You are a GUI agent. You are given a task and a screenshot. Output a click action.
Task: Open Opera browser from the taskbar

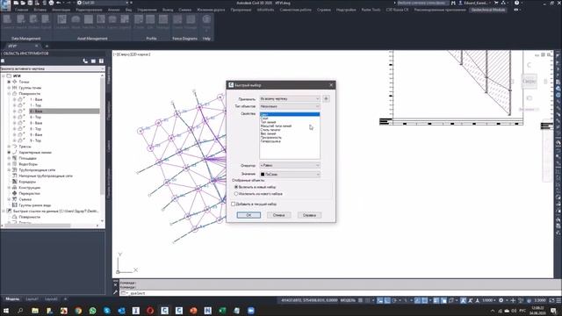150,311
